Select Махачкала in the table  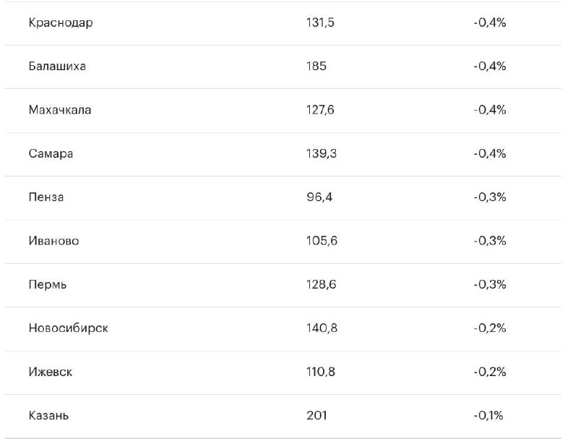pyautogui.click(x=60, y=110)
